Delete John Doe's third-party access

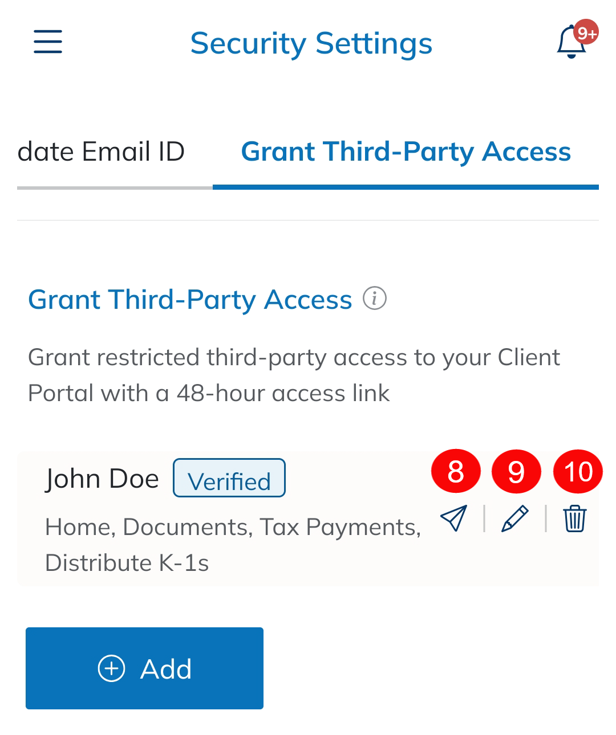[574, 518]
